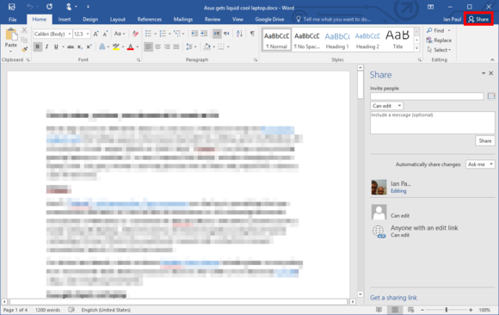Screen dimensions: 499x315
Task: Toggle Italic formatting
Action: point(46,46)
